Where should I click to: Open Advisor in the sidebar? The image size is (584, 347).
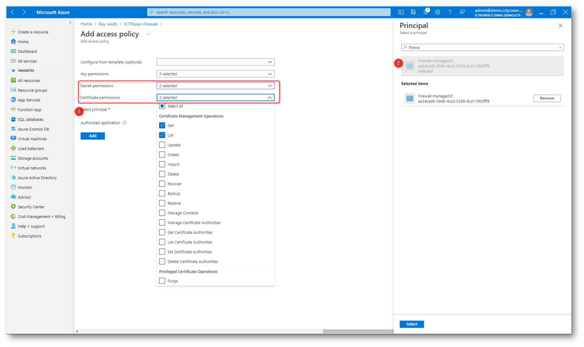pos(24,197)
